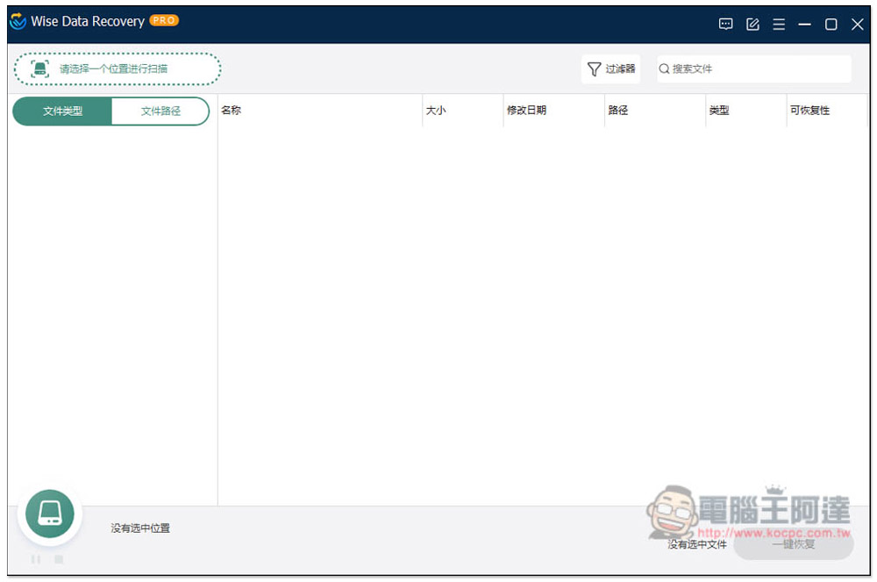Click the scan drive icon in location selector

39,68
